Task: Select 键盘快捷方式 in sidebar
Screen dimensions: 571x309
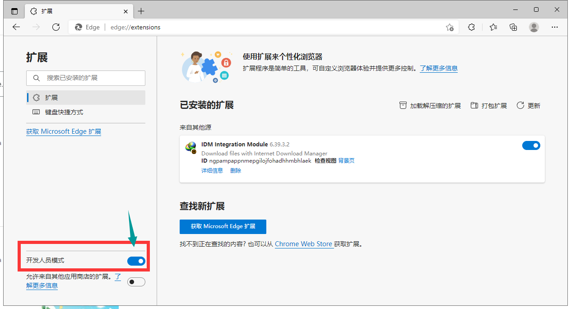Action: [x=64, y=112]
